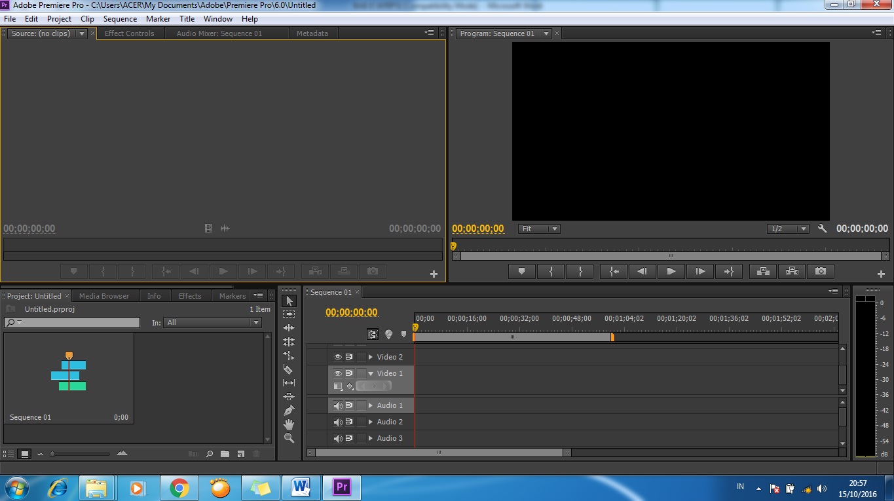Open the 1/2 playback resolution dropdown

click(789, 229)
